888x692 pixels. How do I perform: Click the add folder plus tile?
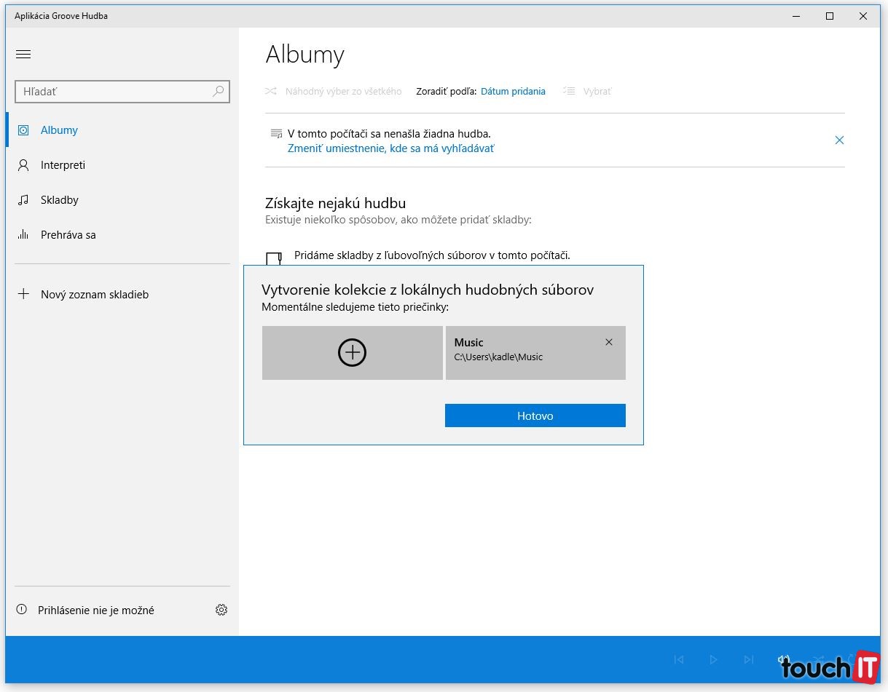click(x=352, y=353)
